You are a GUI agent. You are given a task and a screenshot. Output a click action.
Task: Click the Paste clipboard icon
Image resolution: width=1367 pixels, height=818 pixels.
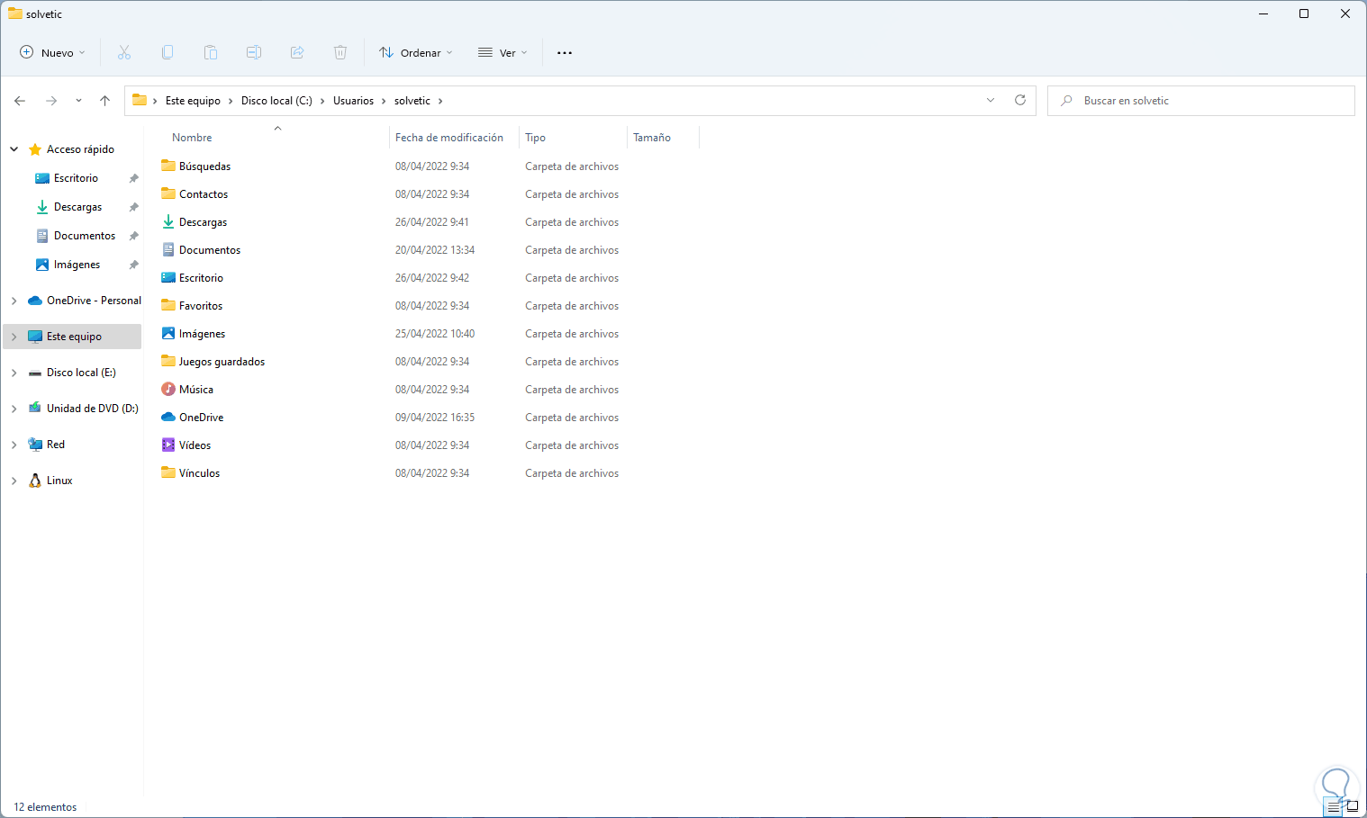point(211,52)
